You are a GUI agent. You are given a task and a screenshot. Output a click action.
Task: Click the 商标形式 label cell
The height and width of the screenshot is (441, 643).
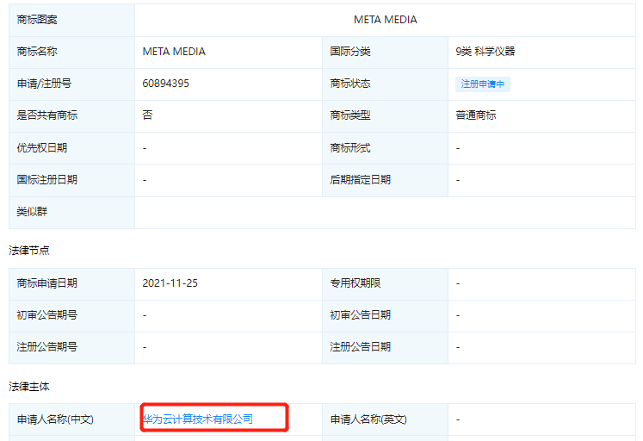(385, 148)
